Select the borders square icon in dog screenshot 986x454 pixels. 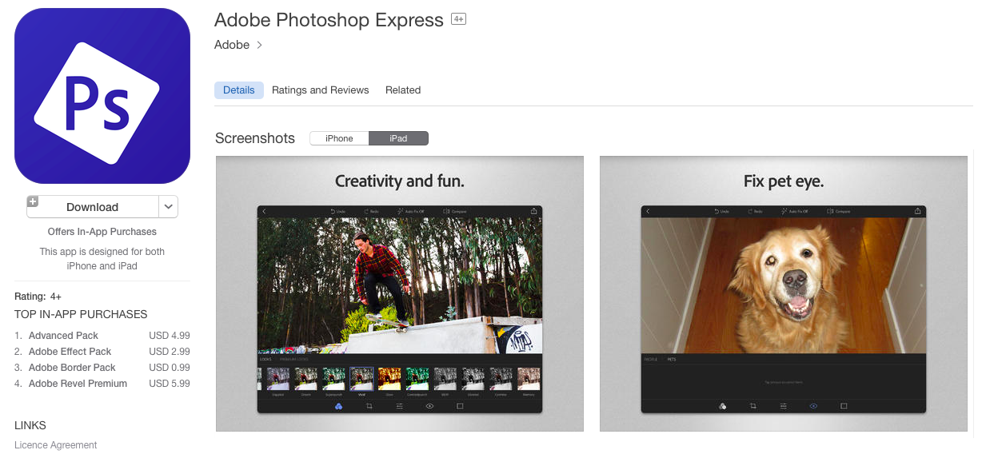pos(844,406)
